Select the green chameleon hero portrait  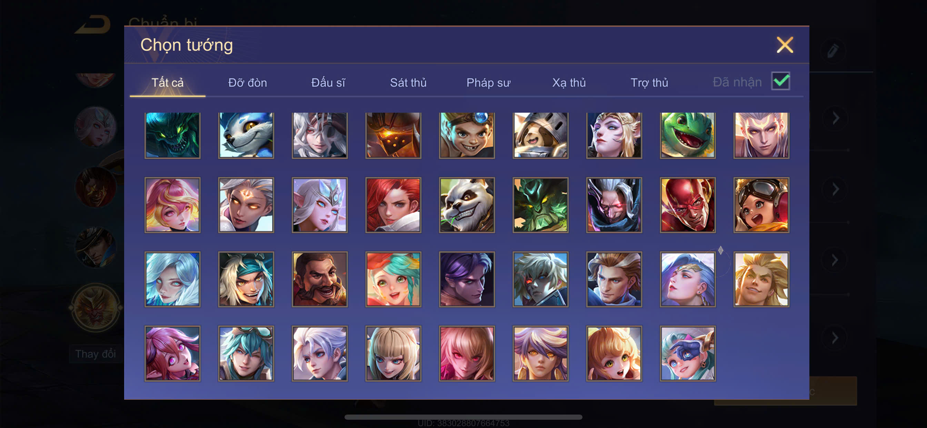687,135
